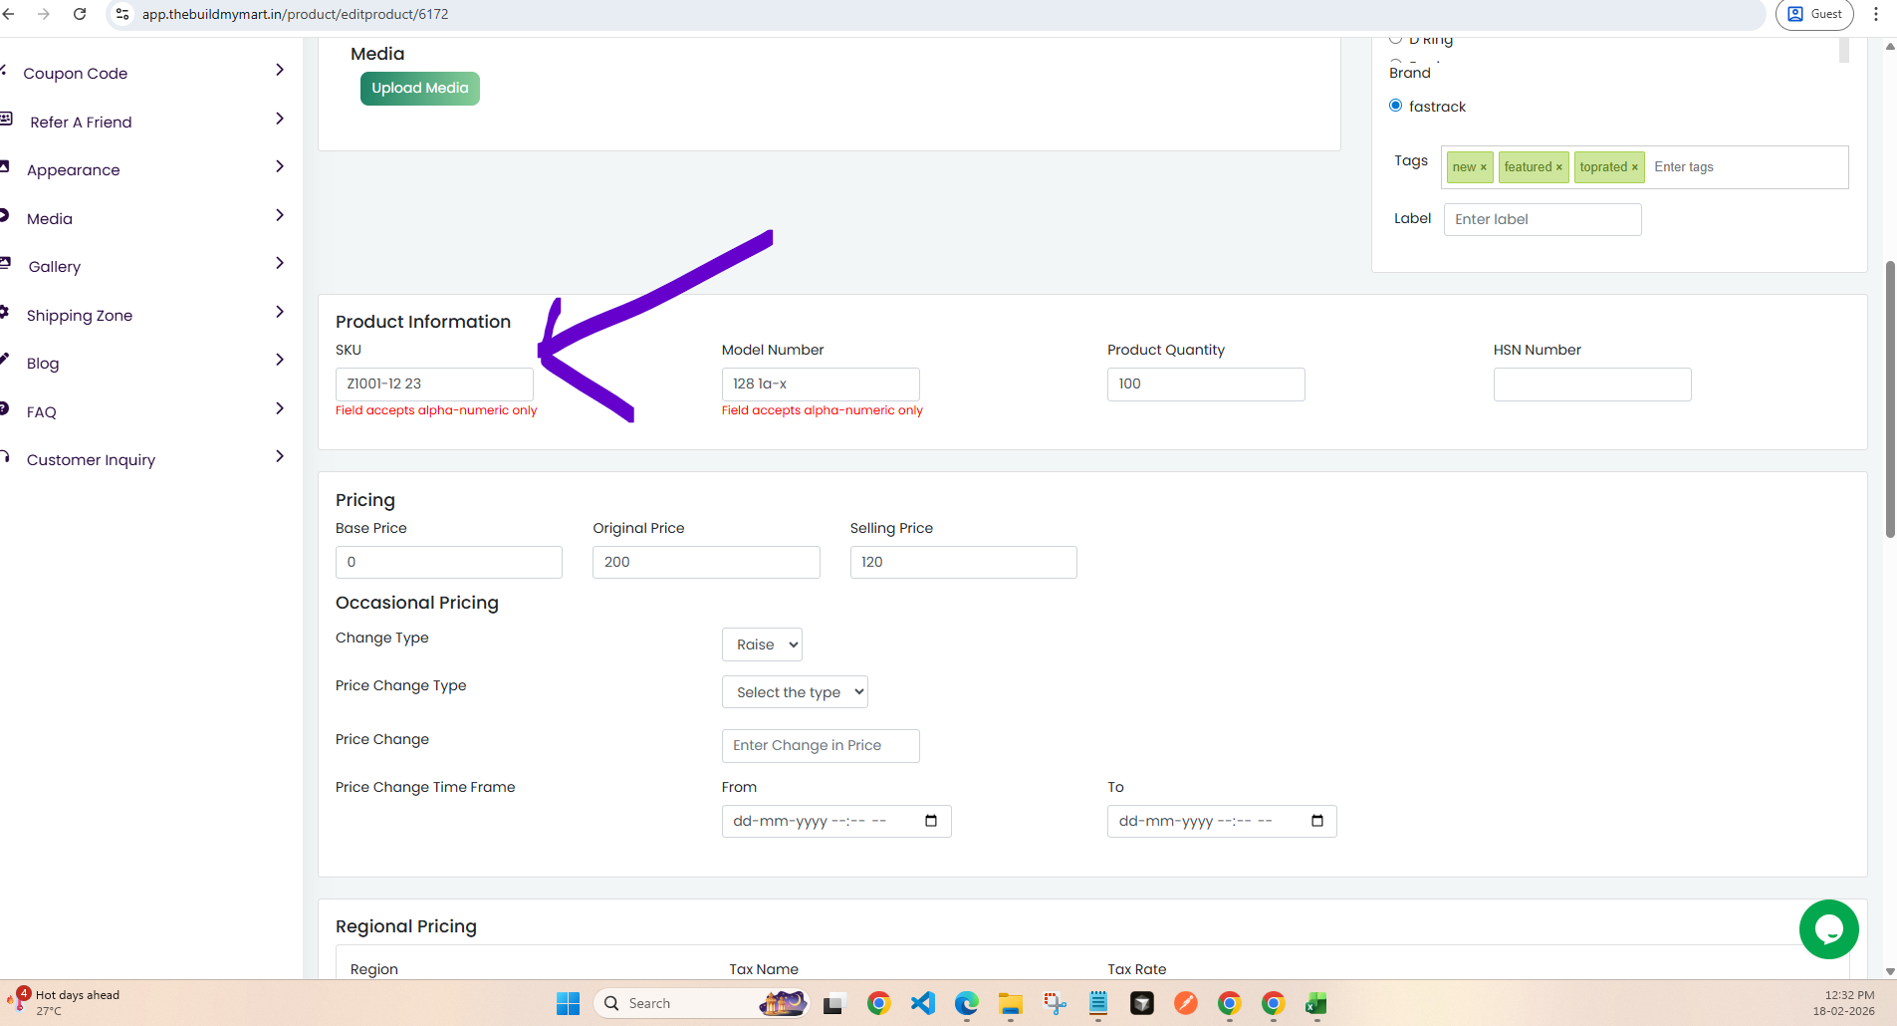Viewport: 1897px width, 1026px height.
Task: Select the D Ring radio option
Action: [x=1395, y=39]
